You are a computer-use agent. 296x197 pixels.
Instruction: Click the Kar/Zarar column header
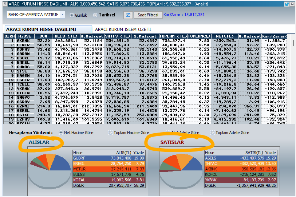(274, 36)
